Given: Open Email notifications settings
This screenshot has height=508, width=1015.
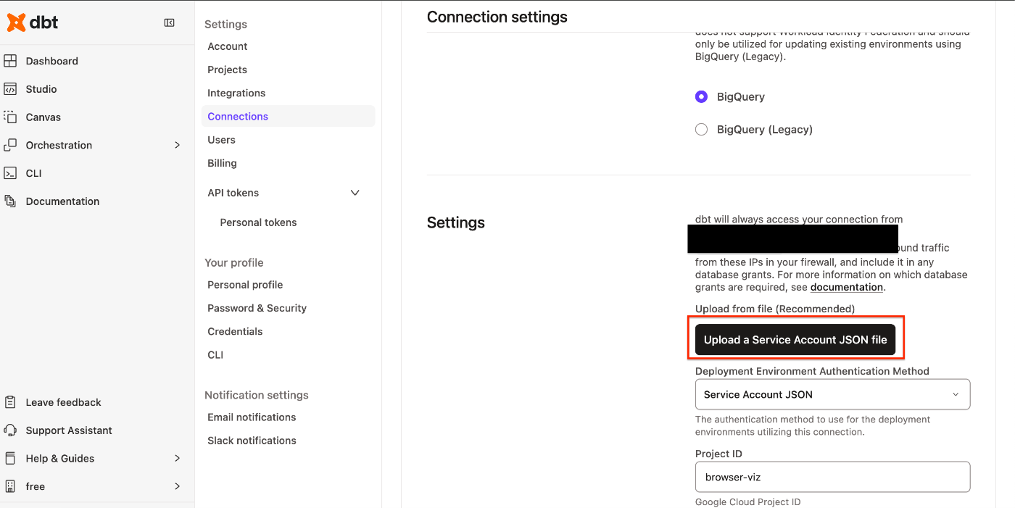Looking at the screenshot, I should point(252,417).
